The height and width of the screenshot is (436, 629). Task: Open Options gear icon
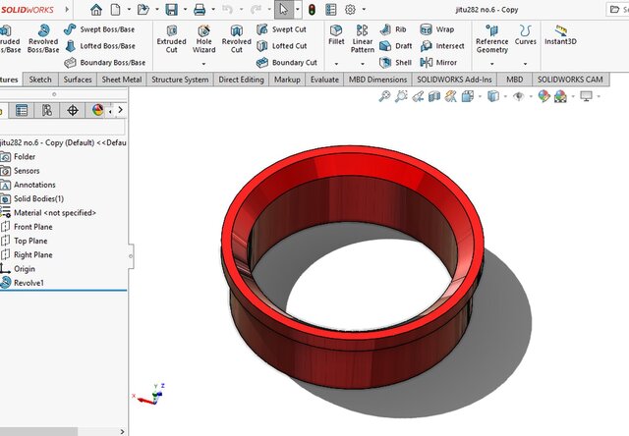click(x=350, y=9)
